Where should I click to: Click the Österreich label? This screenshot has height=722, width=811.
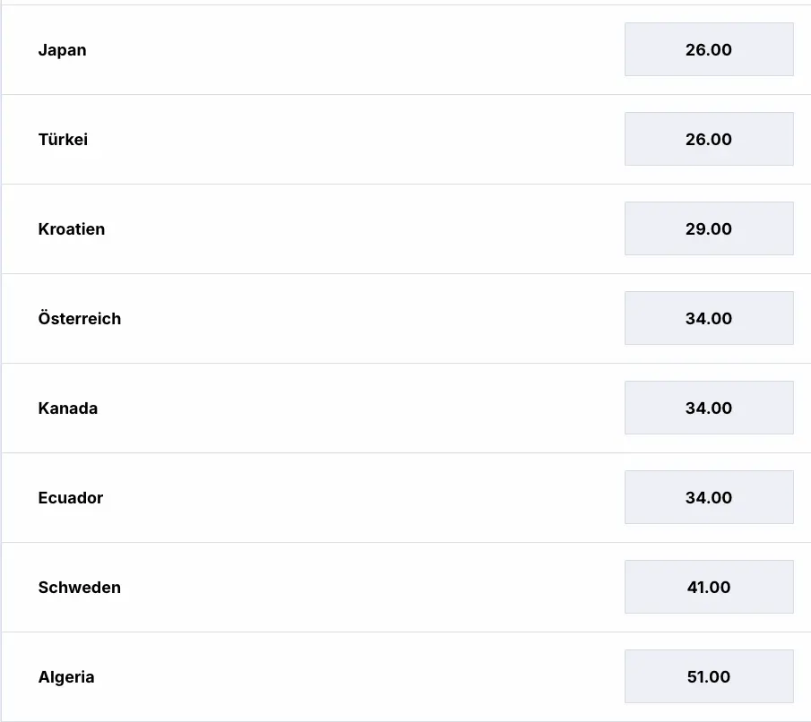[79, 319]
